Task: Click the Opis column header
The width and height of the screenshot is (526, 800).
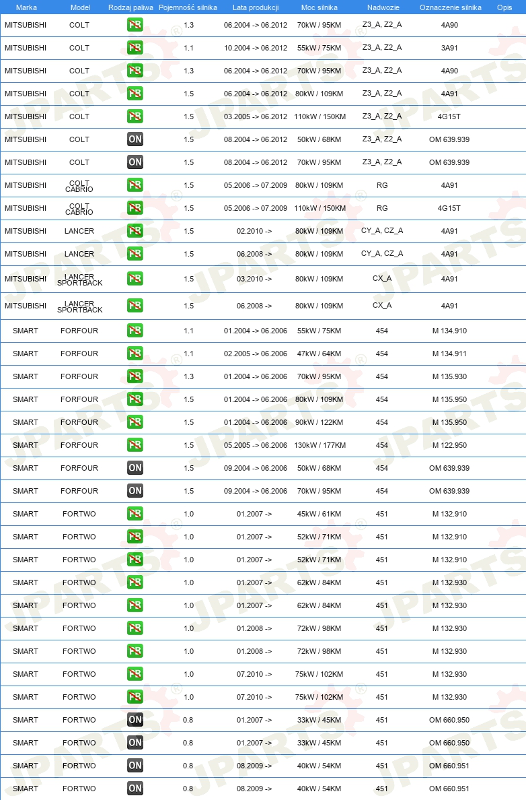Action: pos(504,7)
